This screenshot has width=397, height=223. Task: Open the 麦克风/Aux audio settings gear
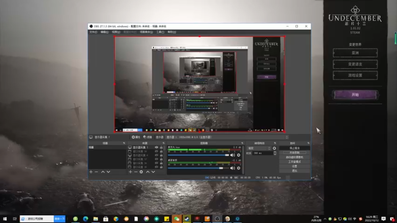pos(239,155)
